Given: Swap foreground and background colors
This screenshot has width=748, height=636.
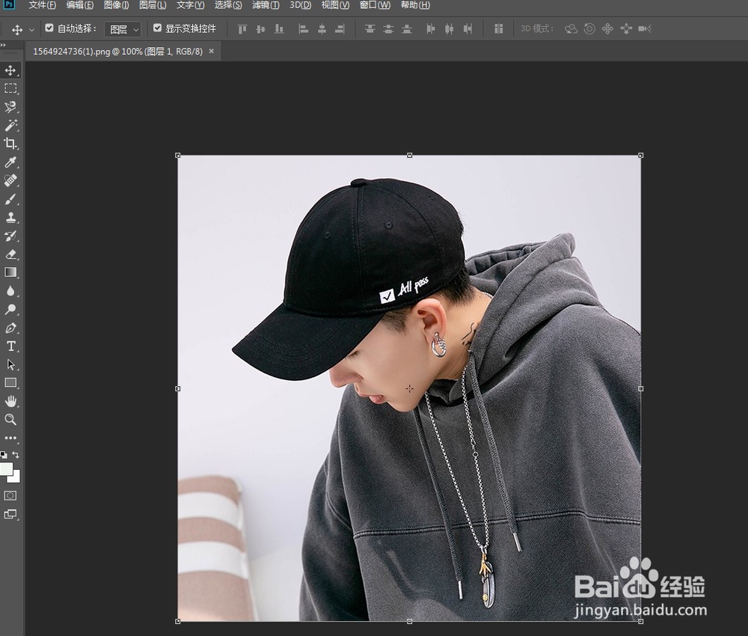Looking at the screenshot, I should tap(16, 455).
